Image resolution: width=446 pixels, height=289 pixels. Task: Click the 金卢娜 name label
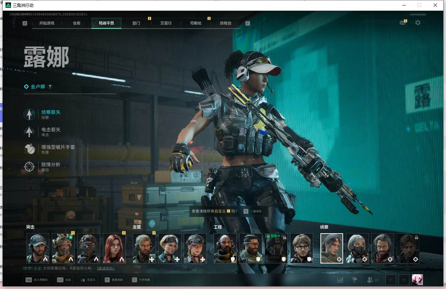click(x=38, y=87)
